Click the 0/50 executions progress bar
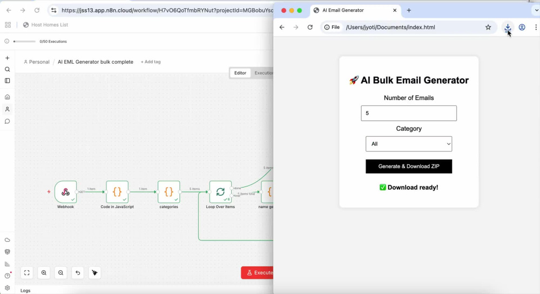The height and width of the screenshot is (294, 540). [x=24, y=42]
